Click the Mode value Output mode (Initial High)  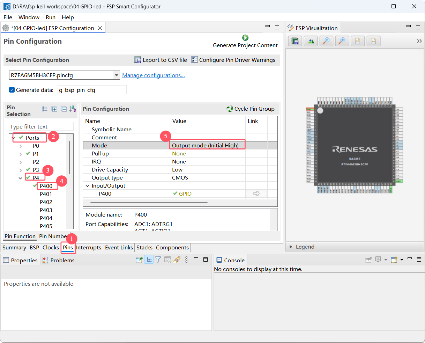(205, 146)
